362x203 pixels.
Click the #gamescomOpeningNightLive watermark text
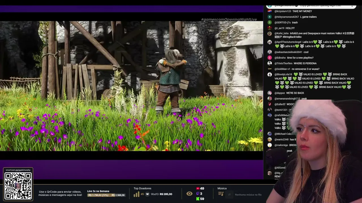coord(229,19)
